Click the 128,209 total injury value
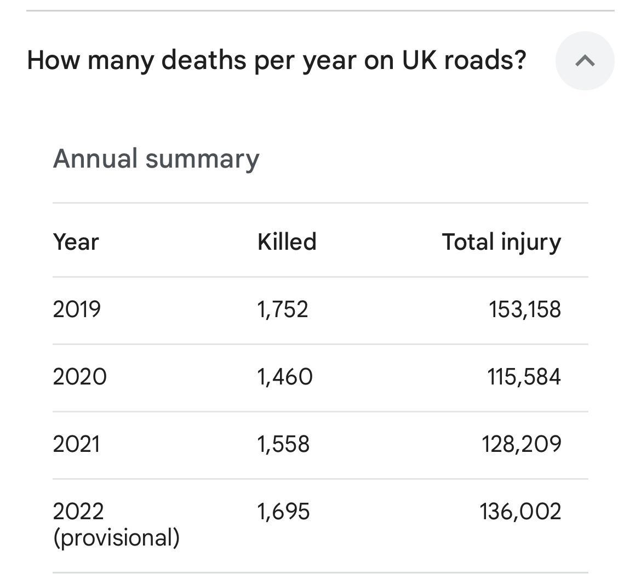This screenshot has height=574, width=641. pyautogui.click(x=522, y=444)
